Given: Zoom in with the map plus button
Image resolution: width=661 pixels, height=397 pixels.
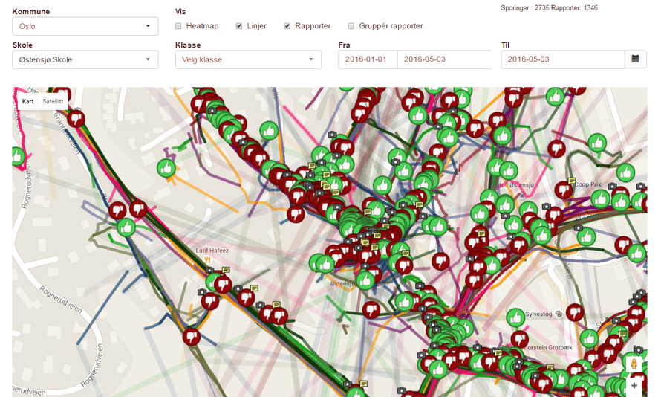Looking at the screenshot, I should click(x=634, y=386).
